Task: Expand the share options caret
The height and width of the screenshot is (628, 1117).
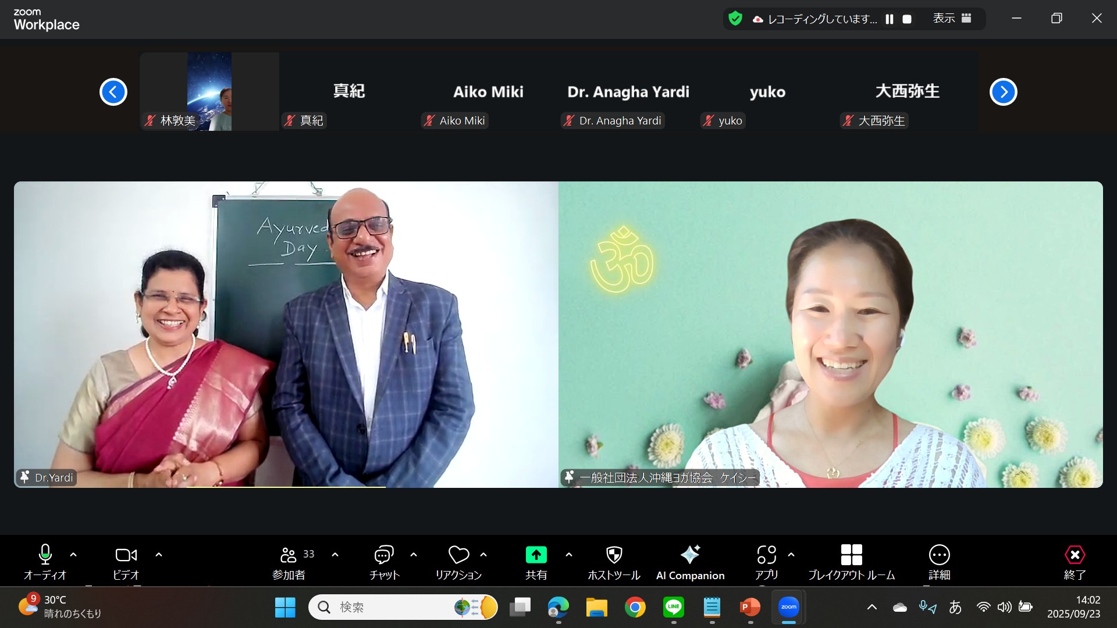Action: click(x=569, y=555)
